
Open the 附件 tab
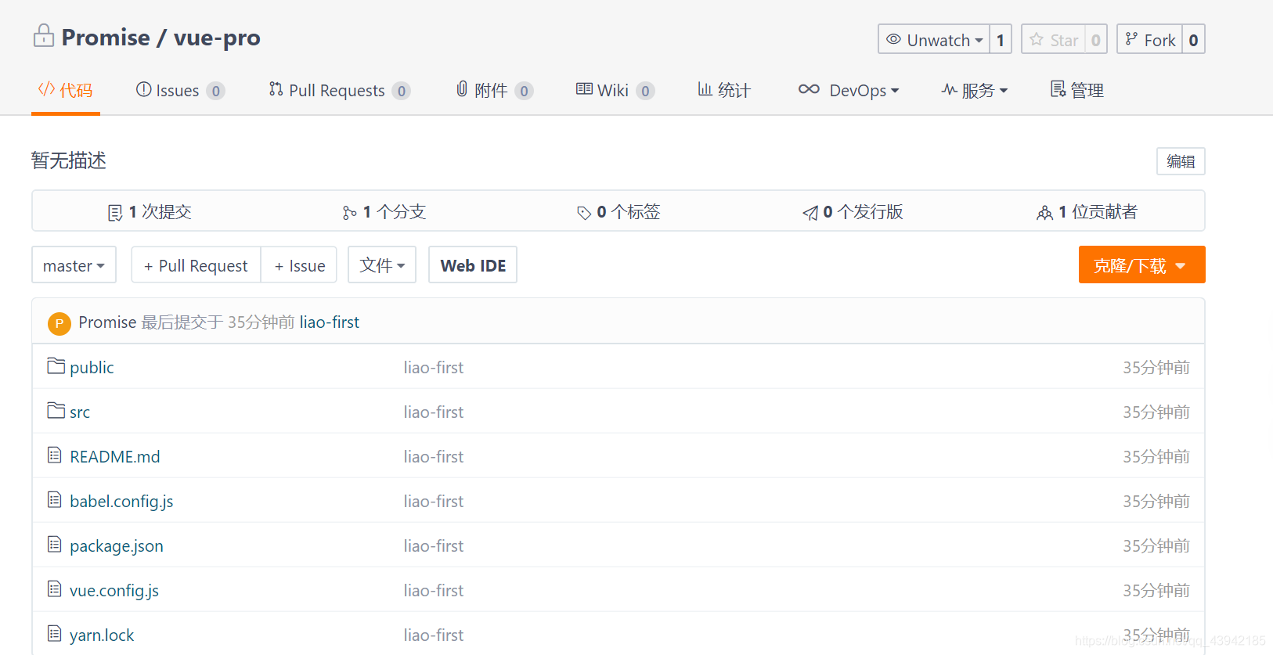(495, 90)
